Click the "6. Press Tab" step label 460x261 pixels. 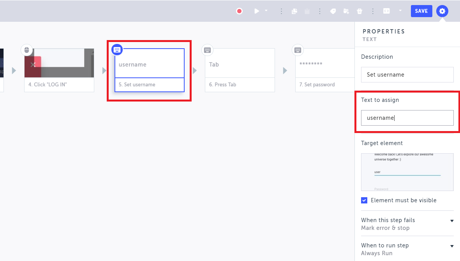(223, 85)
